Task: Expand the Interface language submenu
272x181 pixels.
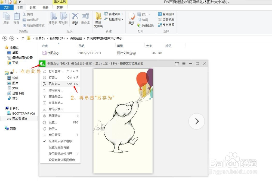Action: 60,116
